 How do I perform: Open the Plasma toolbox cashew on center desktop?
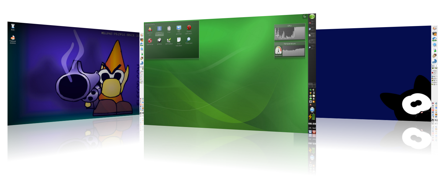pos(305,16)
